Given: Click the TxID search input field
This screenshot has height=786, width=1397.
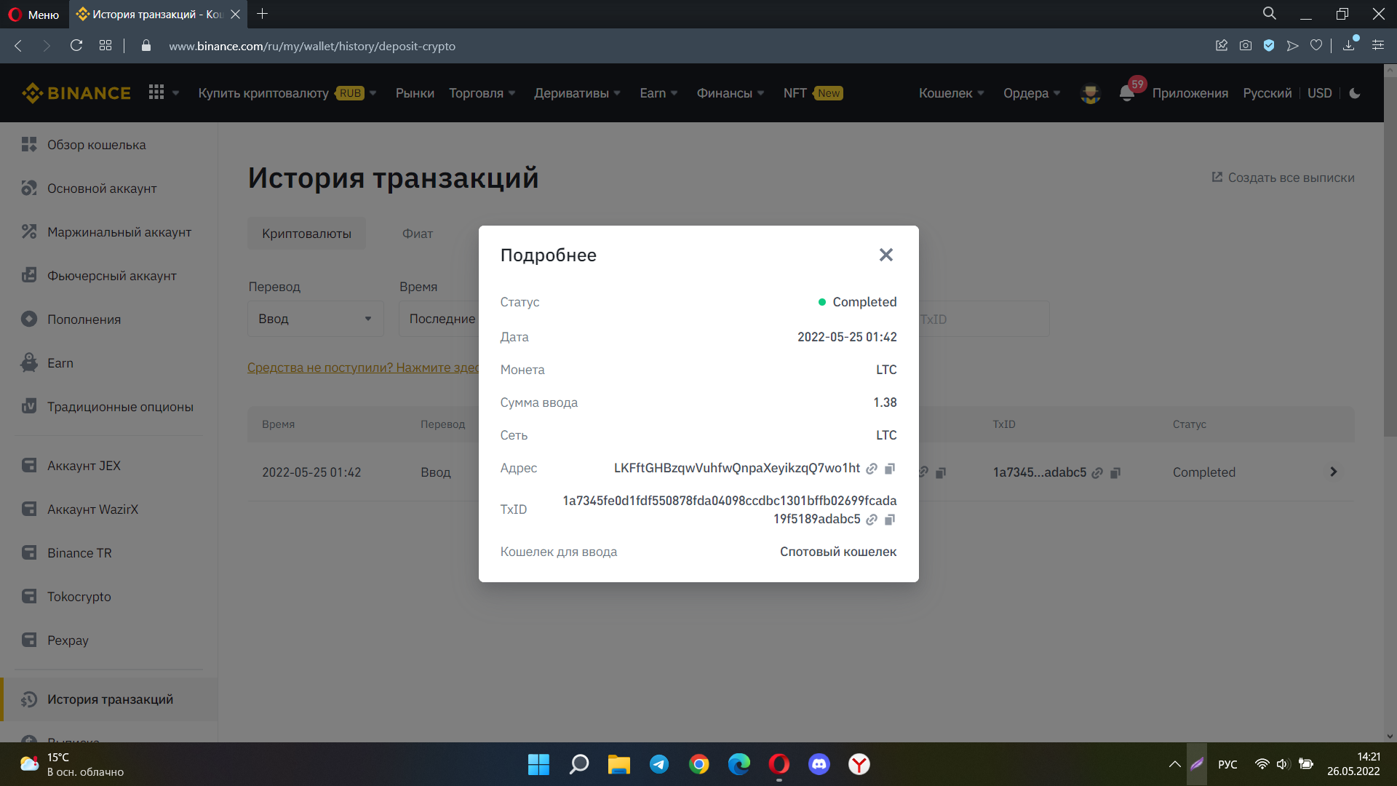Looking at the screenshot, I should [984, 319].
